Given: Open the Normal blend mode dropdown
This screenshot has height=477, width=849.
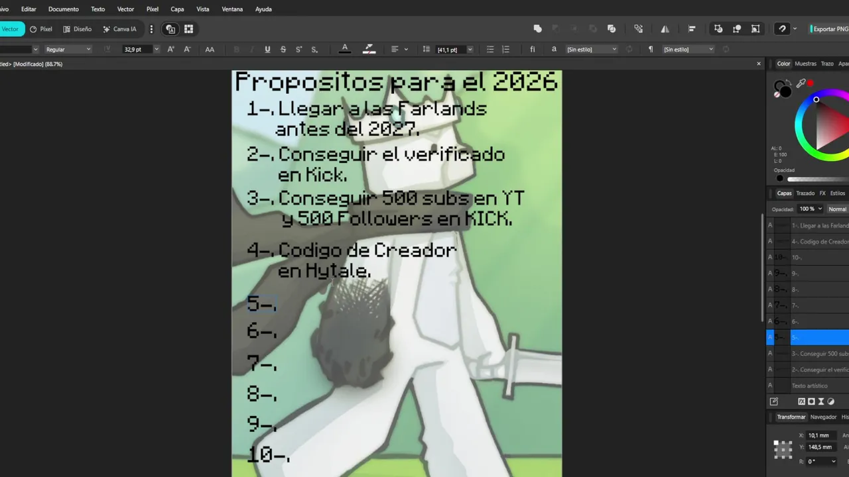Looking at the screenshot, I should click(838, 209).
